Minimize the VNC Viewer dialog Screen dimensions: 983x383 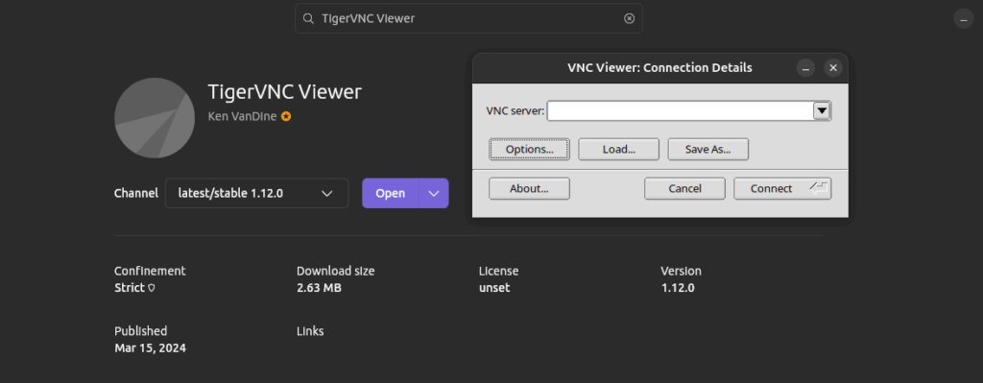806,68
